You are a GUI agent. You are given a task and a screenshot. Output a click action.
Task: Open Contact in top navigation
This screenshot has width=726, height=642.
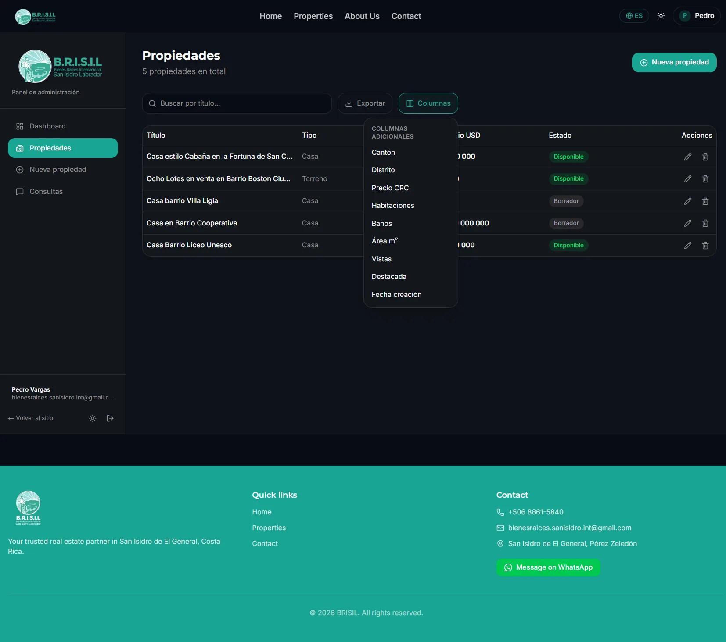(x=406, y=16)
